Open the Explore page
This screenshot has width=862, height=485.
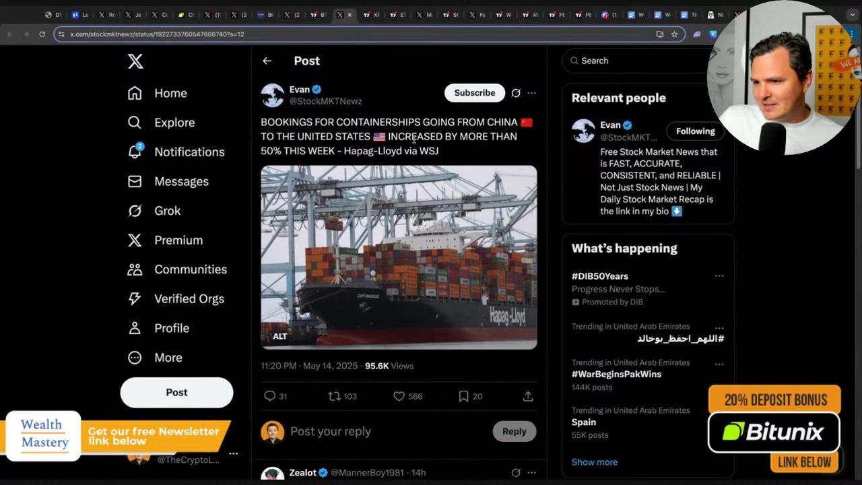161,123
